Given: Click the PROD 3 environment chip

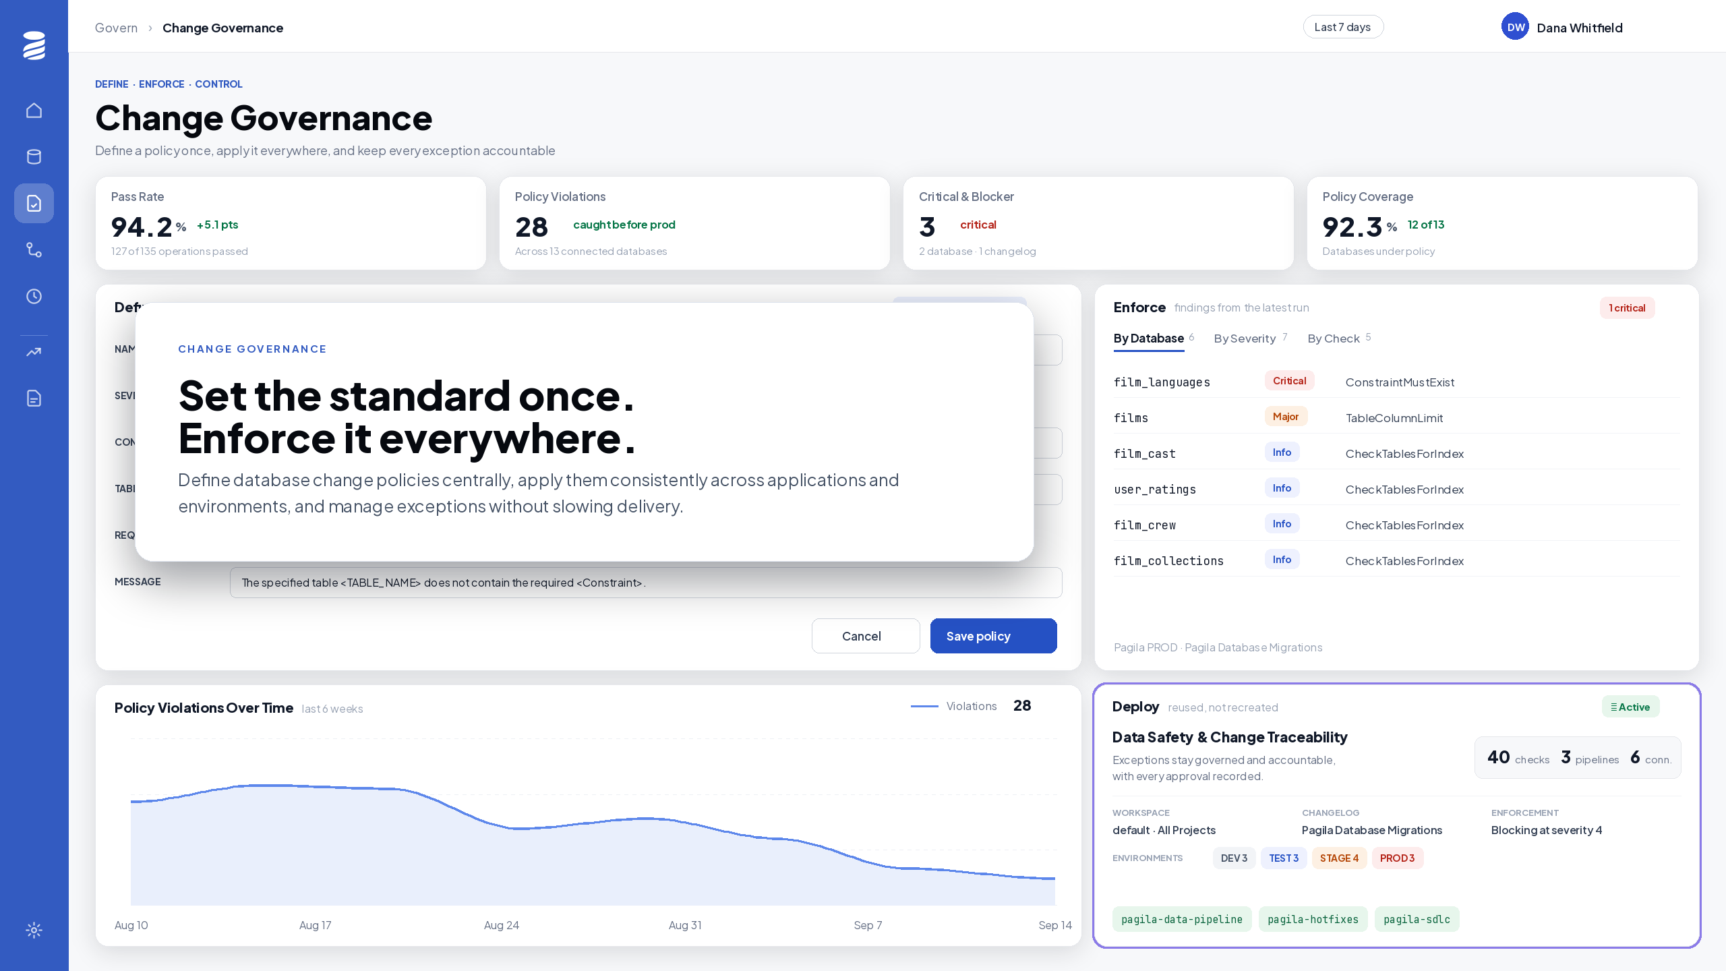Looking at the screenshot, I should pyautogui.click(x=1397, y=858).
